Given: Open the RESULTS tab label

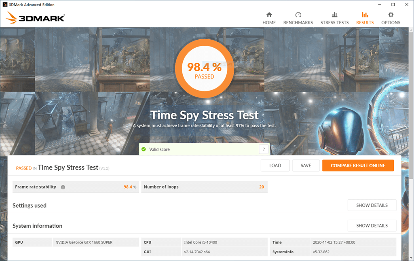Looking at the screenshot, I should [365, 22].
